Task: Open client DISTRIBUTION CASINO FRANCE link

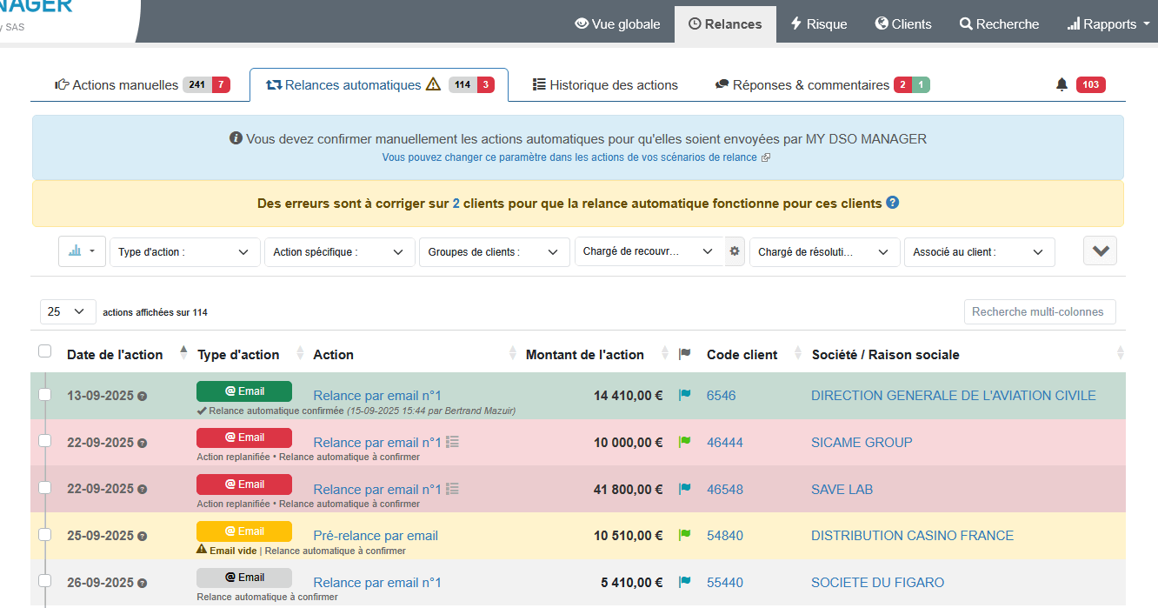Action: [x=912, y=536]
